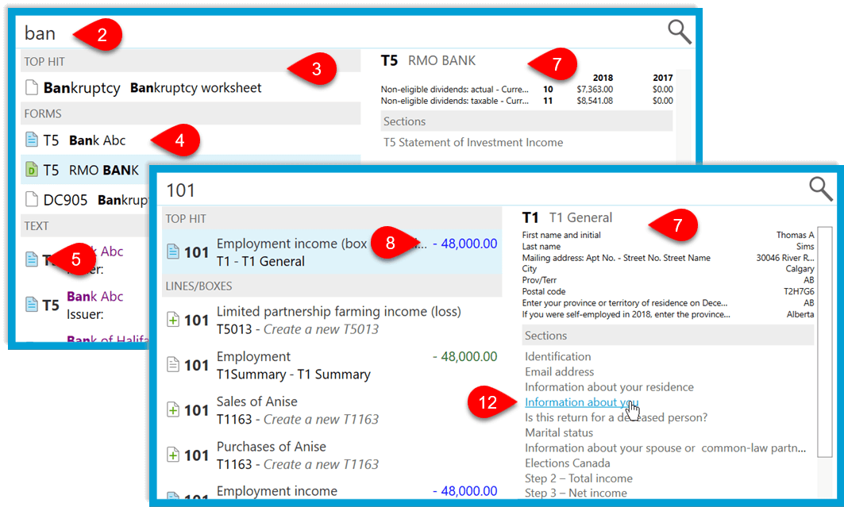
Task: Click the green D icon for T5 RMO BANK
Action: click(32, 170)
